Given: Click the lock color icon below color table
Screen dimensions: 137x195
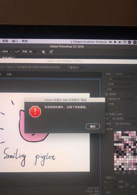Looking at the screenshot, I should (x=135, y=173).
